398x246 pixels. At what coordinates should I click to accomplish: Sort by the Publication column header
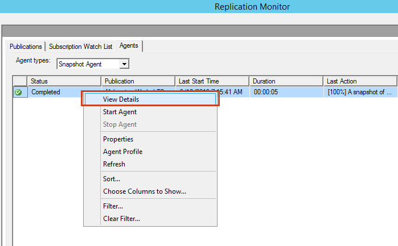[x=138, y=81]
